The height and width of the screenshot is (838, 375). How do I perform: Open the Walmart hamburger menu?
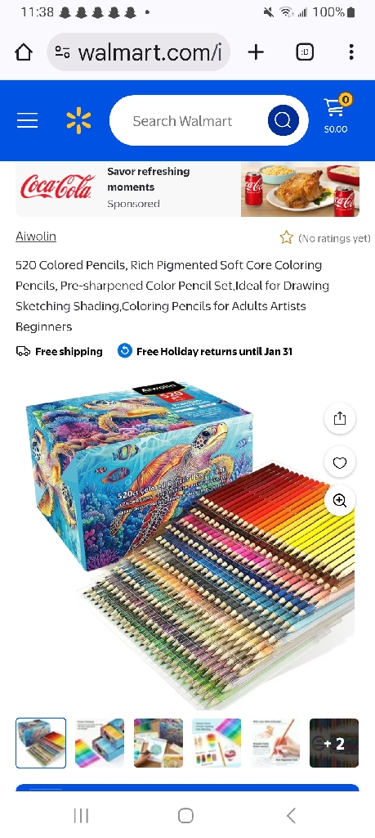27,121
